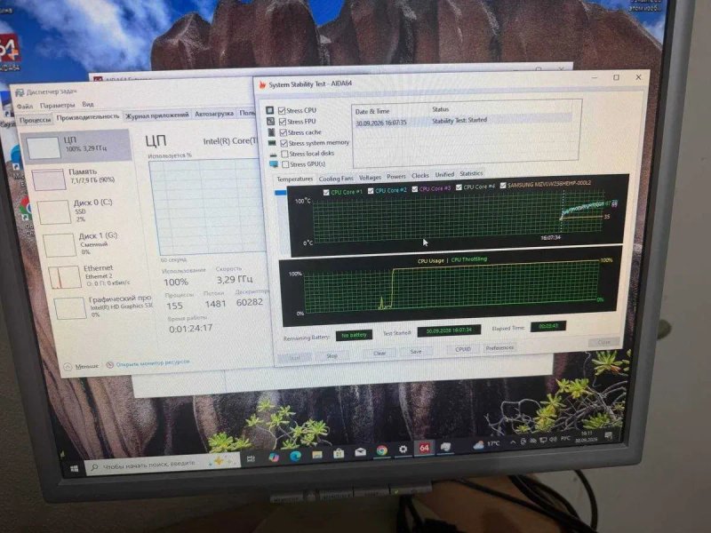Open File Explorer from the taskbar
The image size is (711, 533).
click(317, 455)
